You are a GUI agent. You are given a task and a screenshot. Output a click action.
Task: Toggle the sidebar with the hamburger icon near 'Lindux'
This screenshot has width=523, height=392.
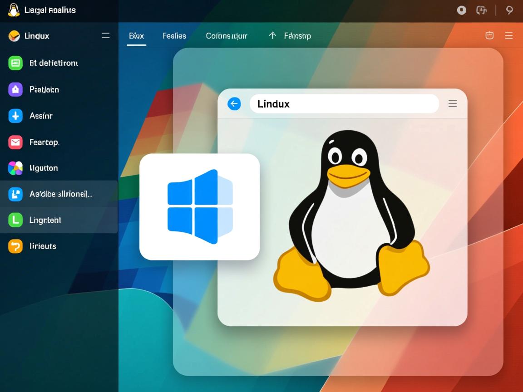105,35
